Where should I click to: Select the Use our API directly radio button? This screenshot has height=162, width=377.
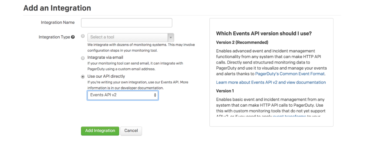83,77
